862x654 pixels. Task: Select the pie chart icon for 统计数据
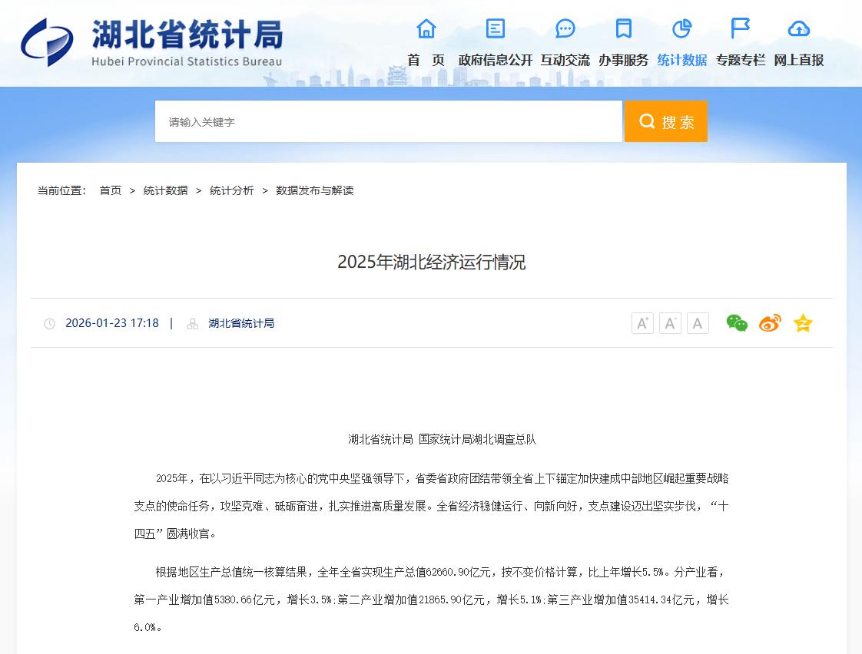pos(681,29)
